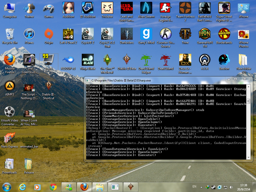Select the iTunes desktop icon
256x192 pixels.
pyautogui.click(x=29, y=36)
